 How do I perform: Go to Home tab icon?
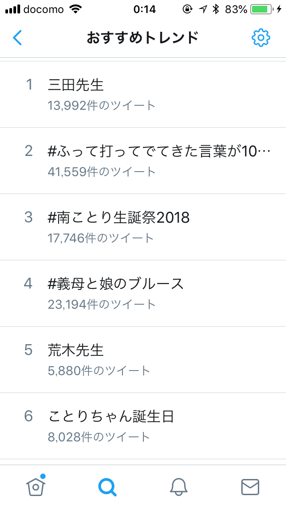(36, 486)
